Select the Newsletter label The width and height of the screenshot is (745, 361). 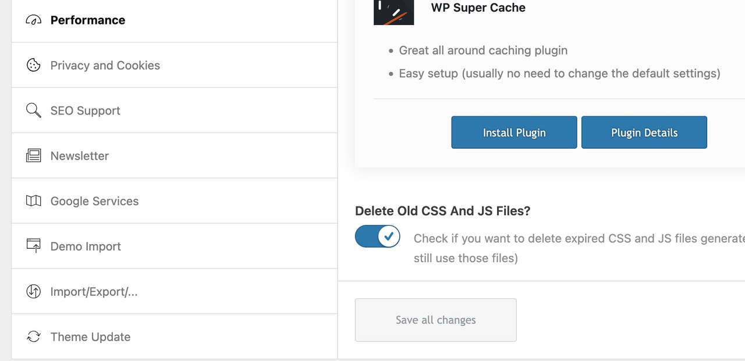pyautogui.click(x=80, y=156)
